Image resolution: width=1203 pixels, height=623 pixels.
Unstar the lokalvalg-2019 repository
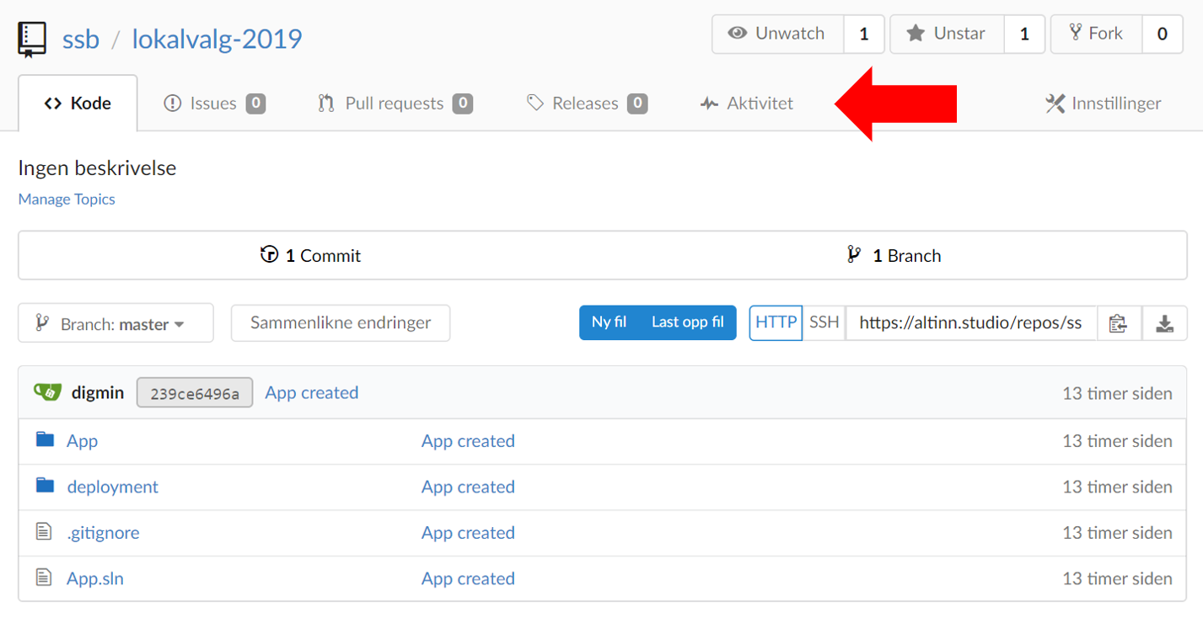coord(947,34)
